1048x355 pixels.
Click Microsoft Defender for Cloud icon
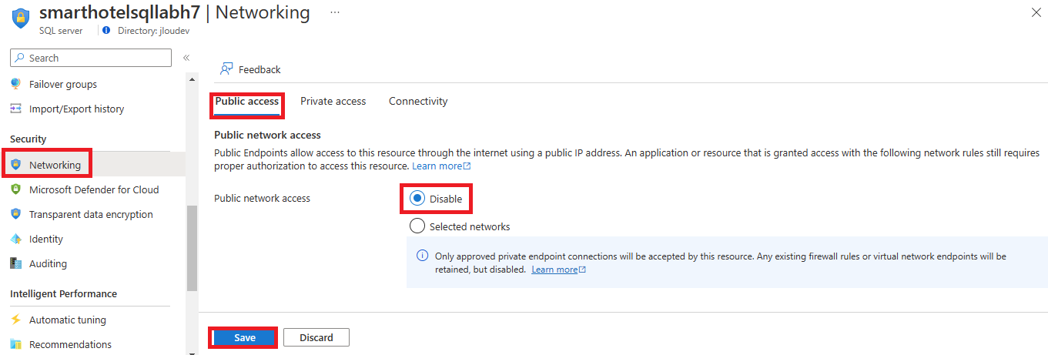[16, 189]
